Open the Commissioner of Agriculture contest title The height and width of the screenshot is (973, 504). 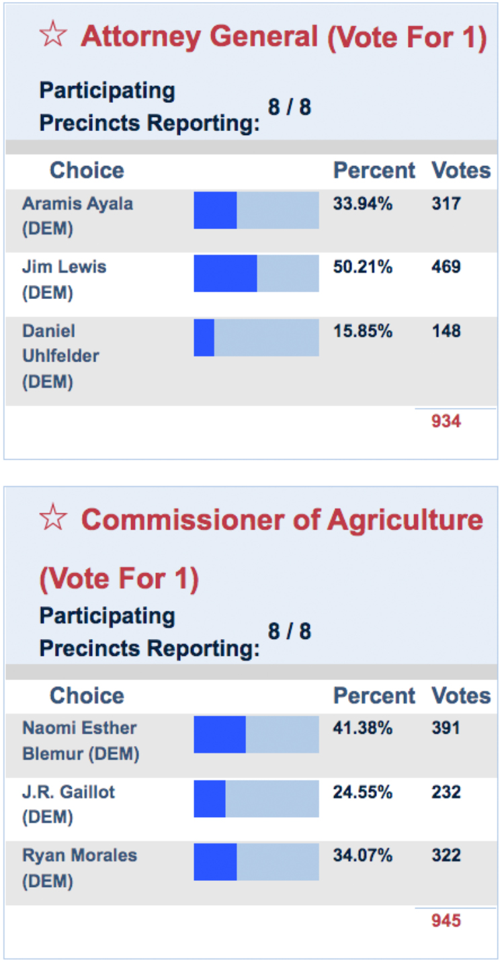pos(282,520)
